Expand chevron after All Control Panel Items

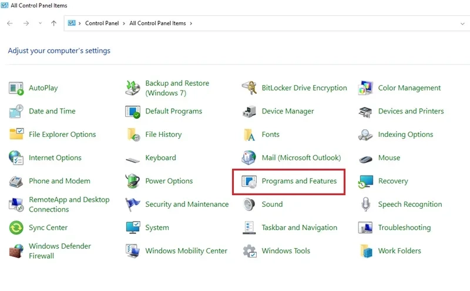(191, 24)
